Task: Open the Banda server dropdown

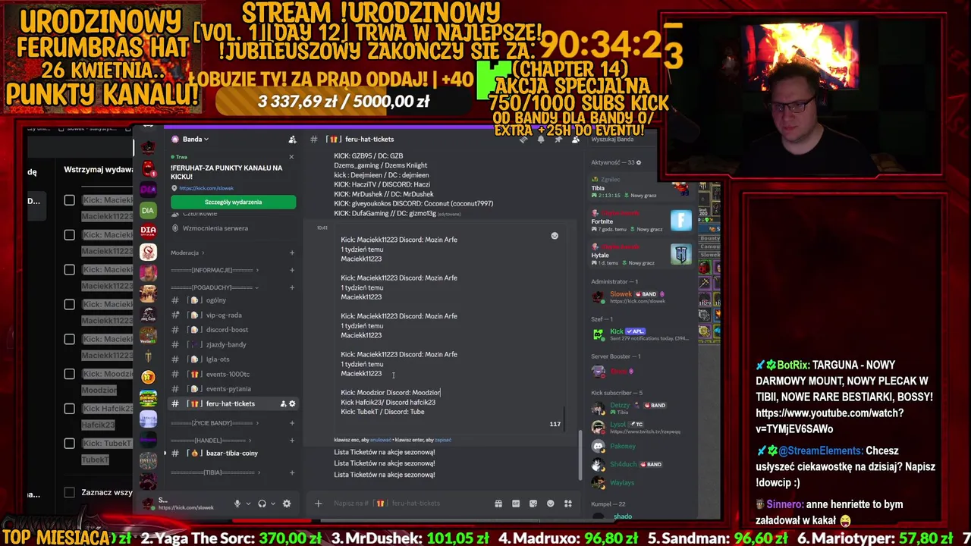Action: (x=195, y=140)
